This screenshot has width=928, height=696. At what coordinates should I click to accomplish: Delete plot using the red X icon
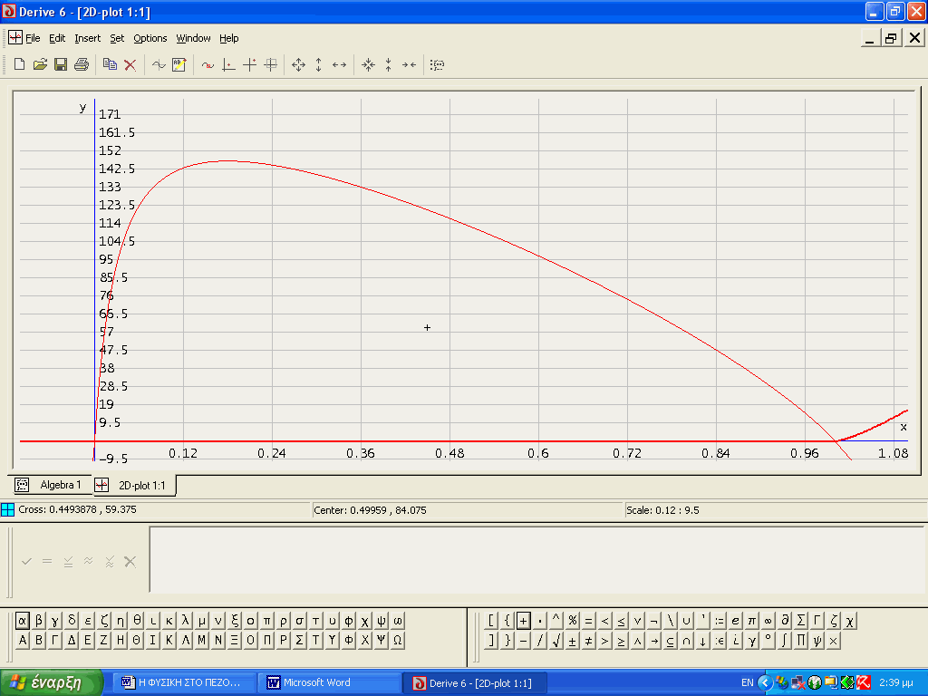[130, 64]
